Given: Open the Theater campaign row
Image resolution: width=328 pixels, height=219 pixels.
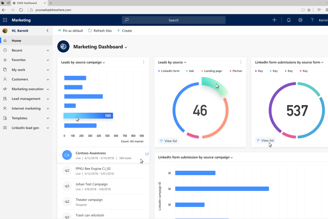Looking at the screenshot, I should point(103,202).
